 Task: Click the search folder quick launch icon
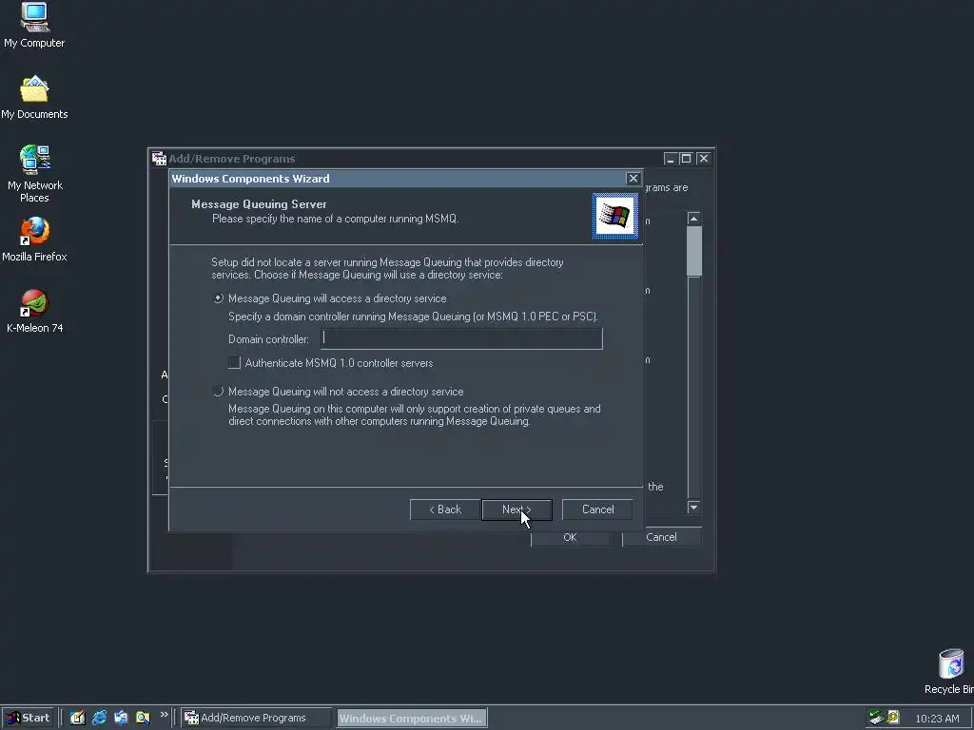pyautogui.click(x=143, y=718)
